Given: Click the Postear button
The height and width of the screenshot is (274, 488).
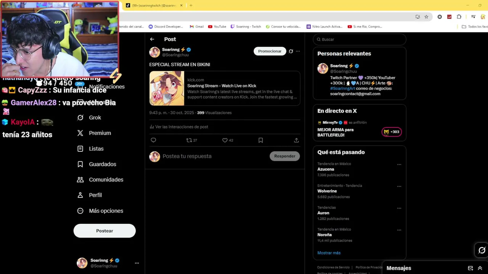Looking at the screenshot, I should [104, 231].
